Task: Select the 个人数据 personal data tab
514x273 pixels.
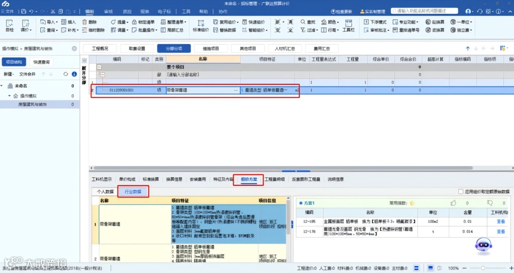Action: [x=105, y=191]
